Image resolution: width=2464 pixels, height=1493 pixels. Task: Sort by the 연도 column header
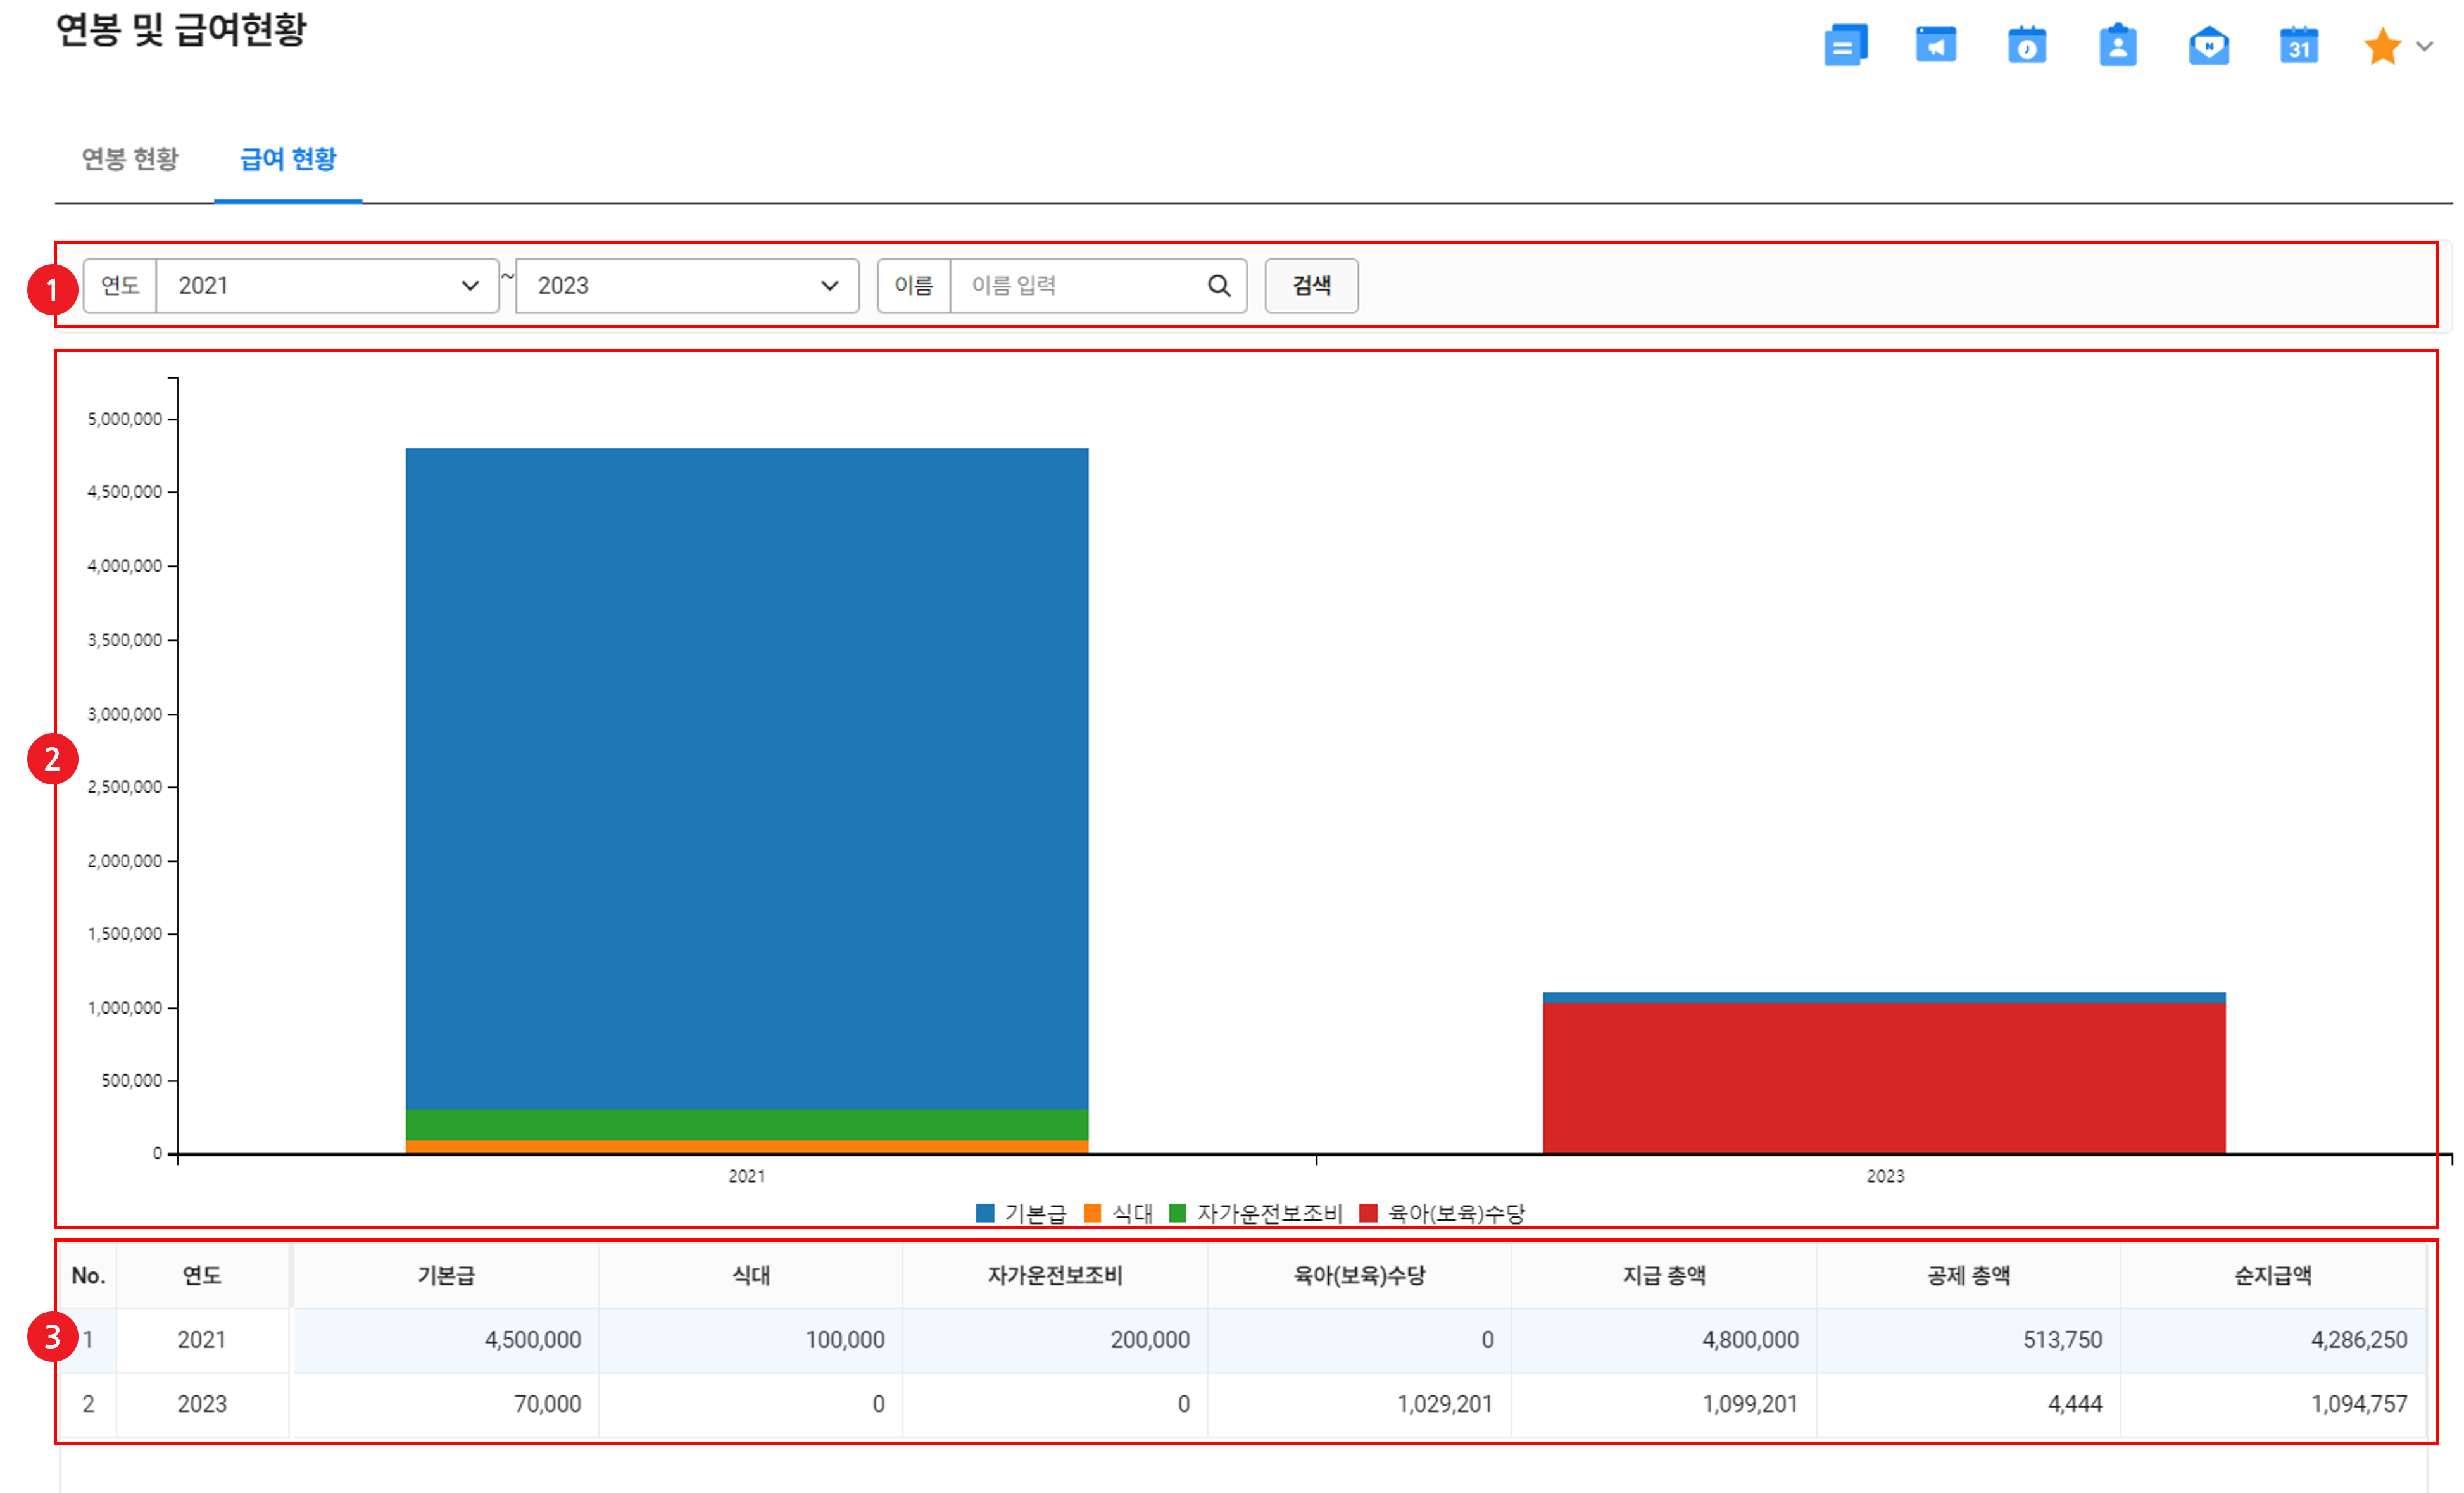pos(202,1275)
